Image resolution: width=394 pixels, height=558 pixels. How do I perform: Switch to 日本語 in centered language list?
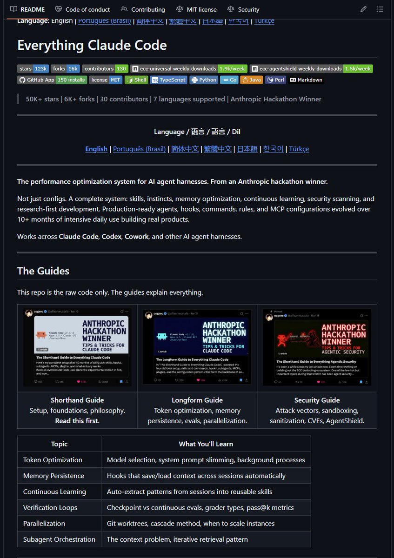point(247,149)
